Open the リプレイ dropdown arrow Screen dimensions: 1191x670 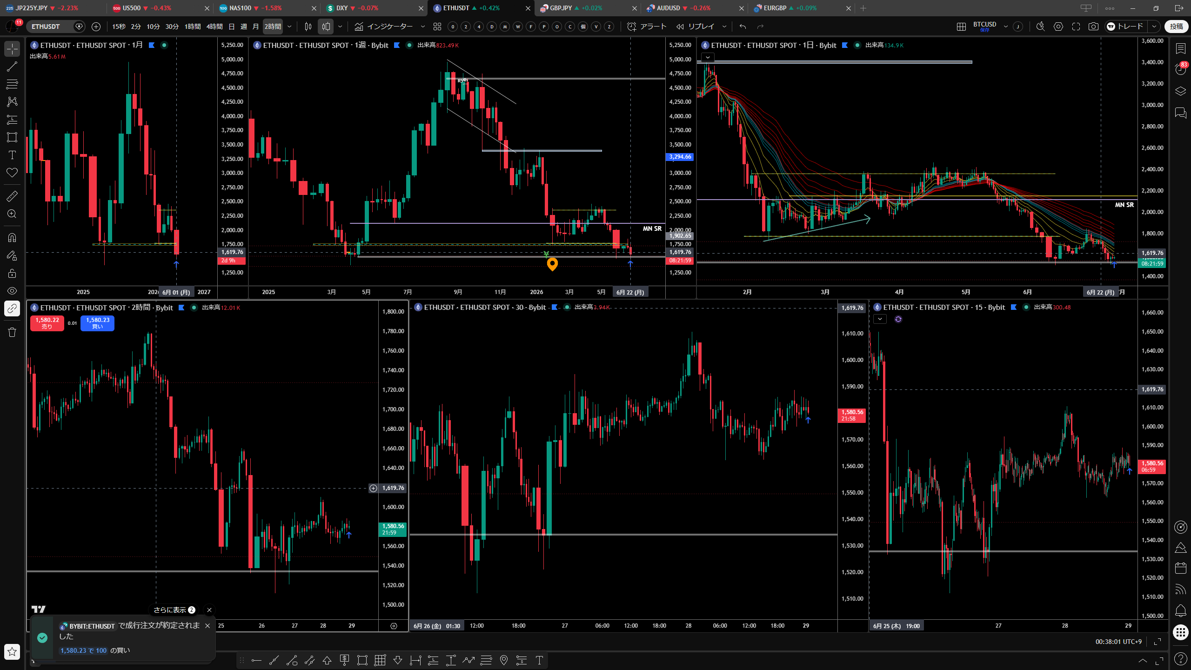pos(724,27)
